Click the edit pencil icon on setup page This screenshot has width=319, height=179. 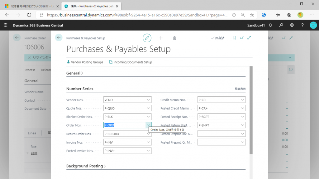click(147, 38)
